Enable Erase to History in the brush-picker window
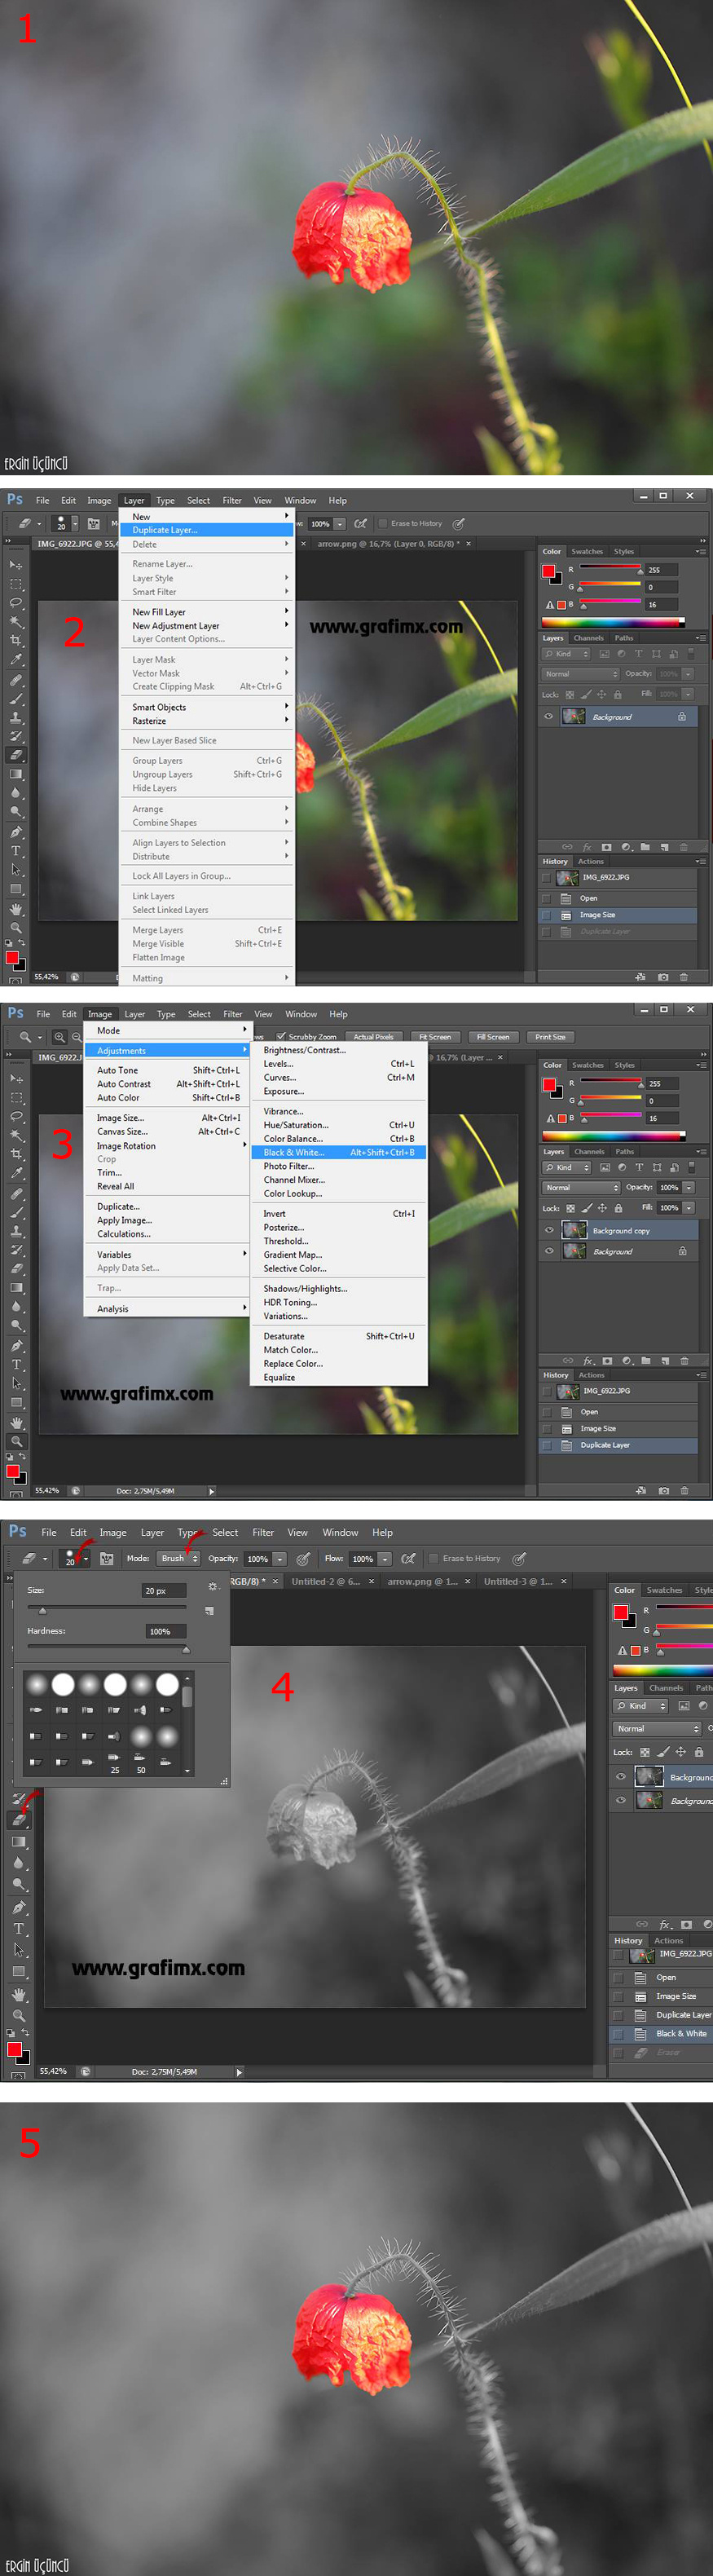 click(433, 1558)
